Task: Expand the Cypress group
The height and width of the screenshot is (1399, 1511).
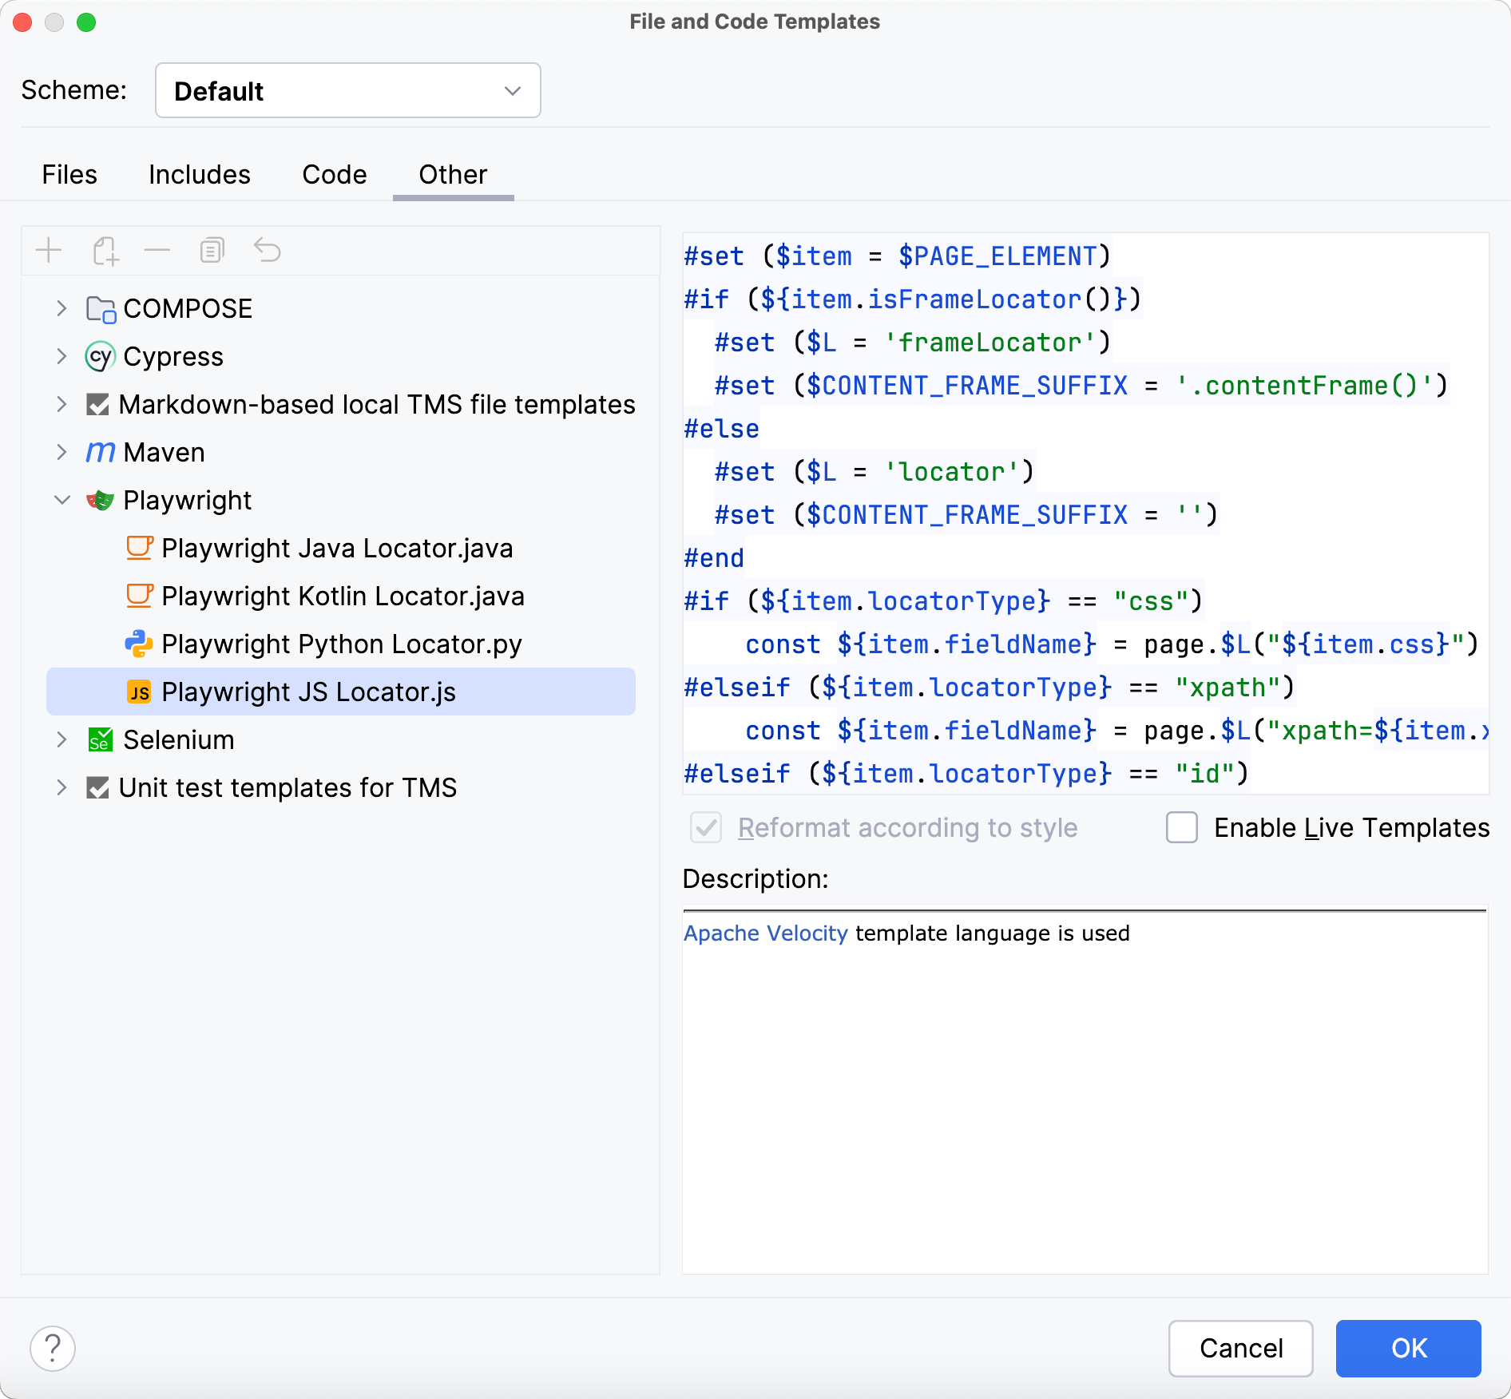Action: (61, 356)
